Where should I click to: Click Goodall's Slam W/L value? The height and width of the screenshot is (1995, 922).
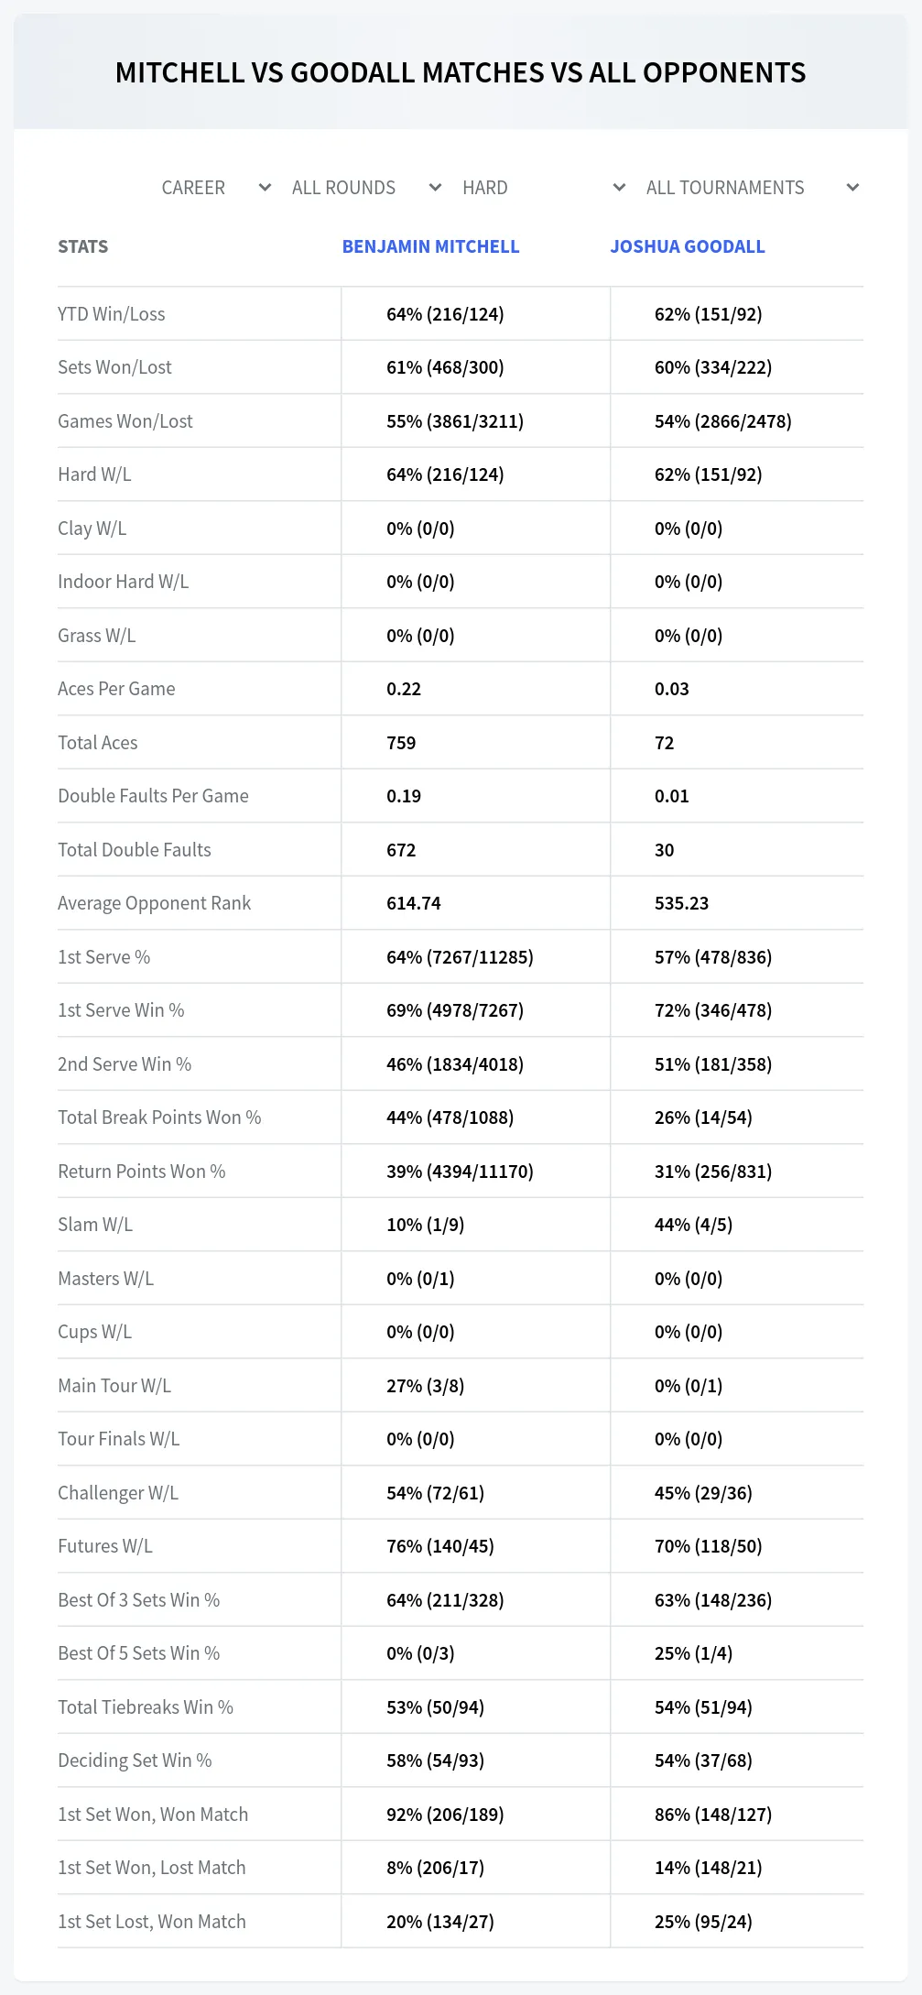point(693,1225)
